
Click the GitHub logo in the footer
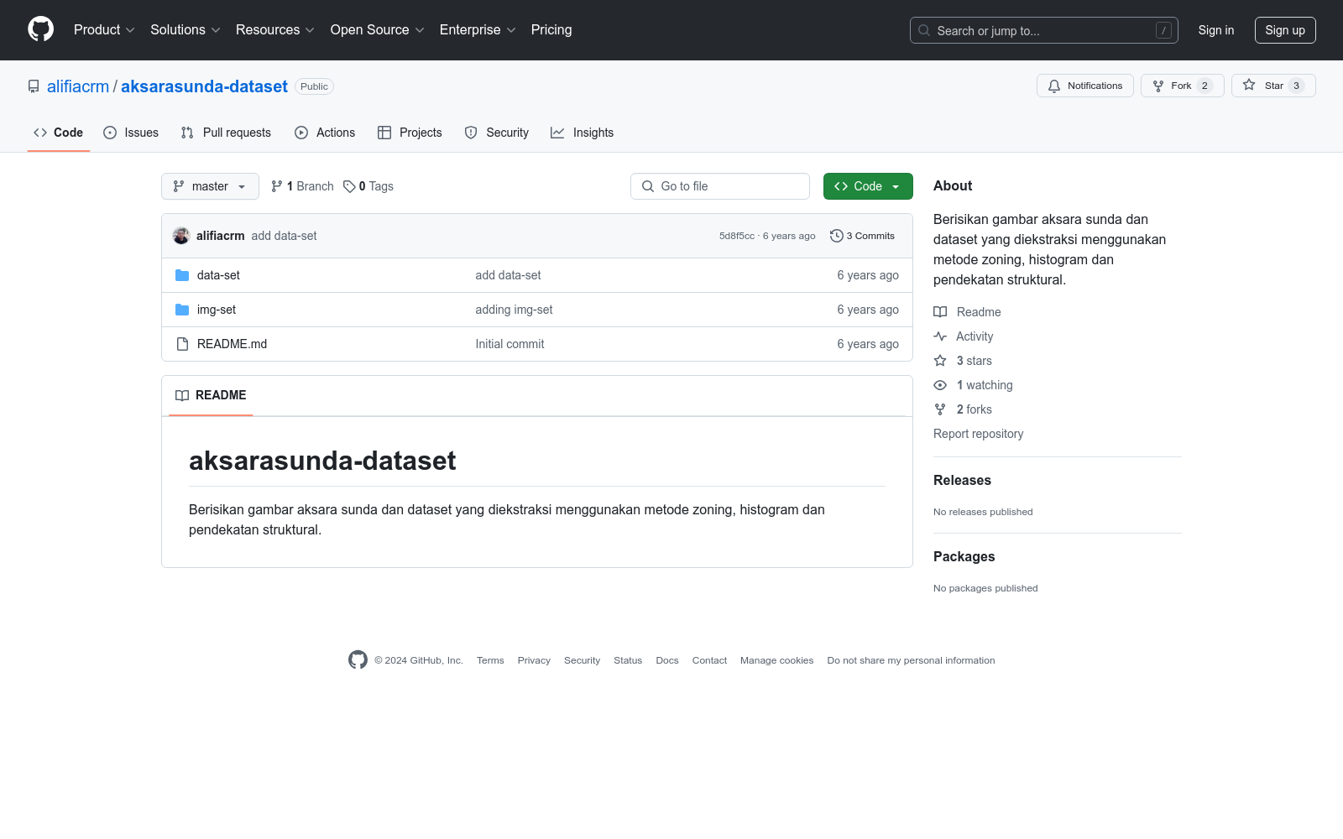click(x=358, y=660)
